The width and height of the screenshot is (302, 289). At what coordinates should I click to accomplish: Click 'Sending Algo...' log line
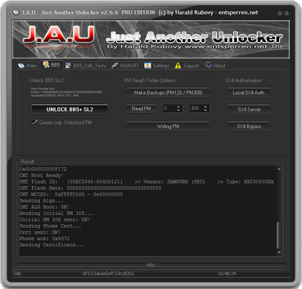click(x=42, y=200)
